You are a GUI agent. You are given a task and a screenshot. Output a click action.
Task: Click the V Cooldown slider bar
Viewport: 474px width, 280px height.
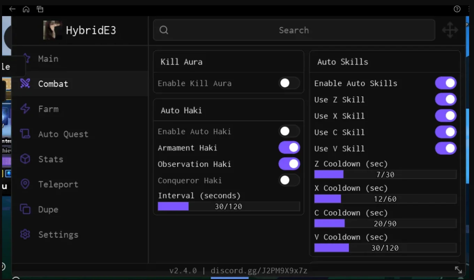[x=385, y=248]
